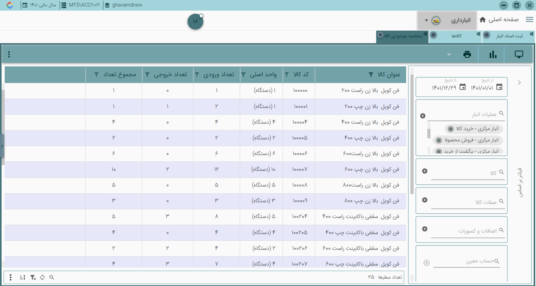
Task: Select row فن کویل سقفی باکابینت چپ ۴۰۰
Action: [205, 233]
